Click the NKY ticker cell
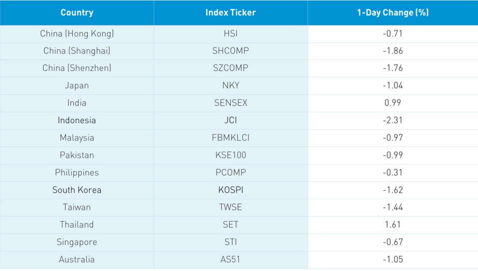The height and width of the screenshot is (271, 478). click(x=231, y=85)
